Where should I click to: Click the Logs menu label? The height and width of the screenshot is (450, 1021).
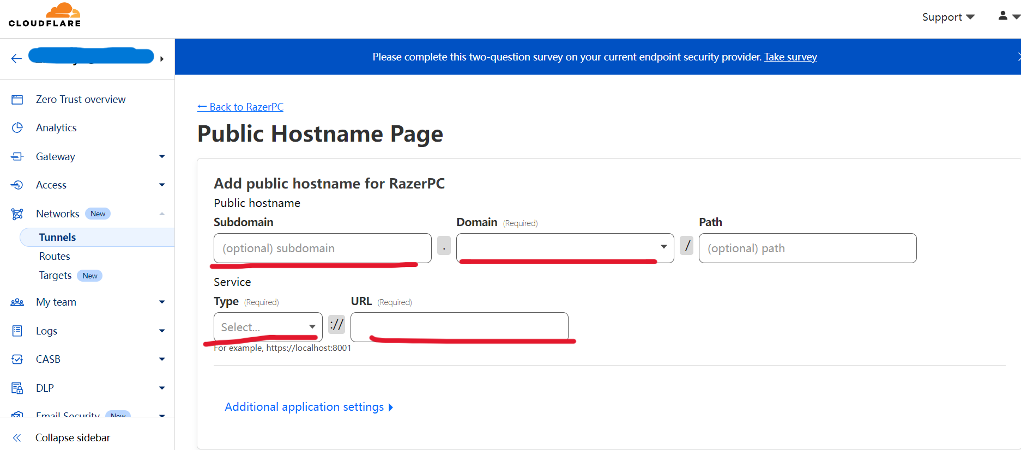click(46, 331)
